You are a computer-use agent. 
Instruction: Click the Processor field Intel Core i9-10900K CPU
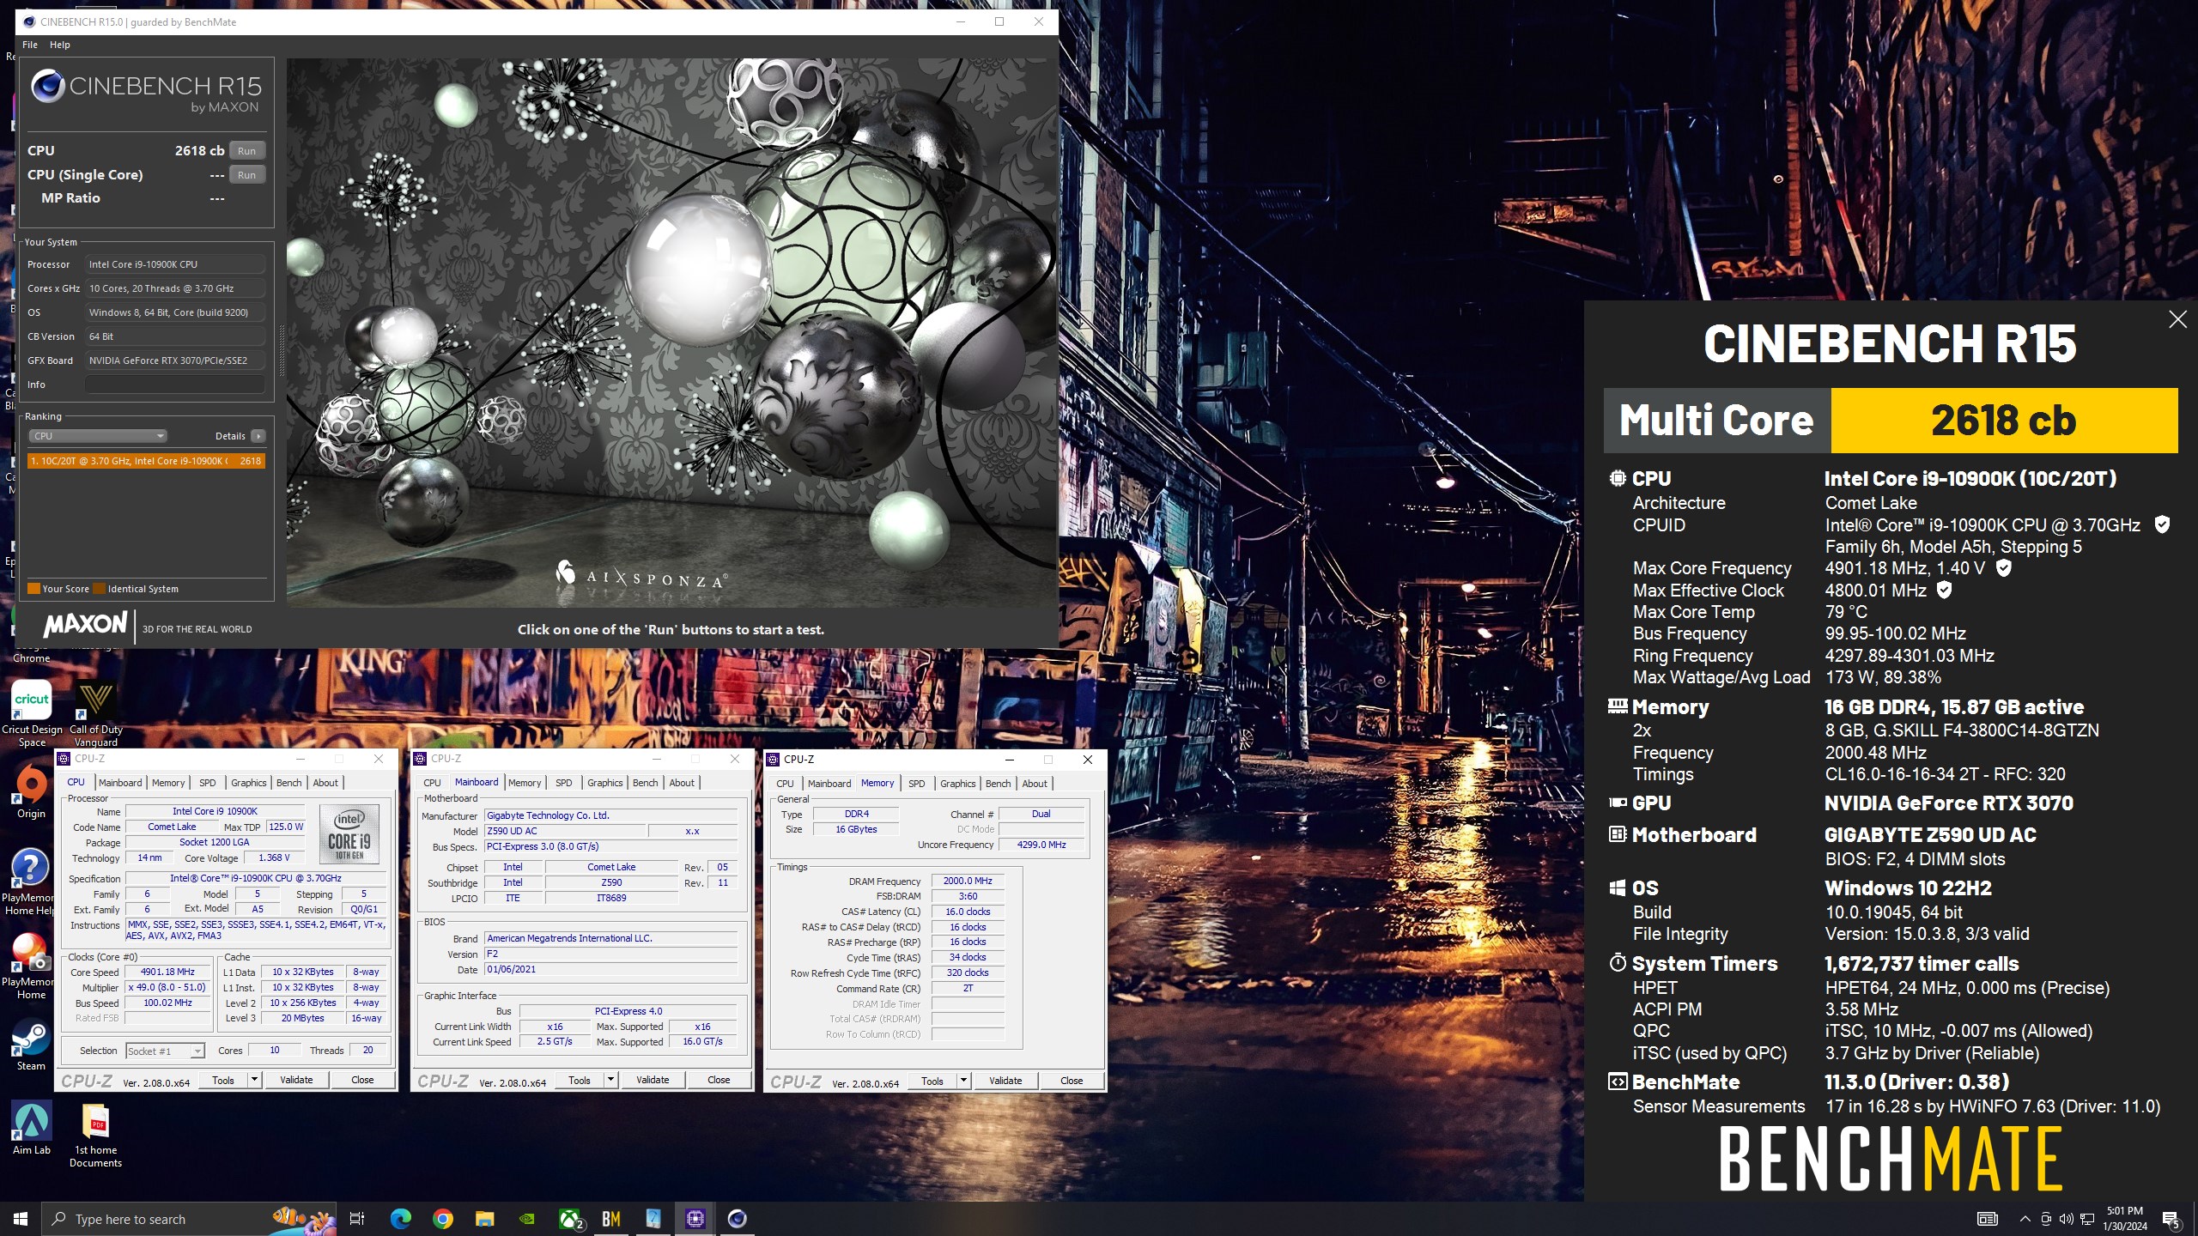click(175, 264)
